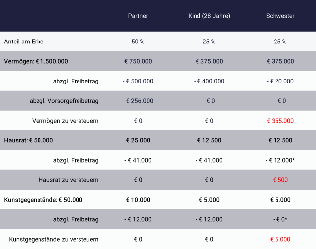Viewport: 316px width, 249px height.
Task: Select the - € 12.000* Hausrat Freibetrag for Schwester
Action: (280, 160)
